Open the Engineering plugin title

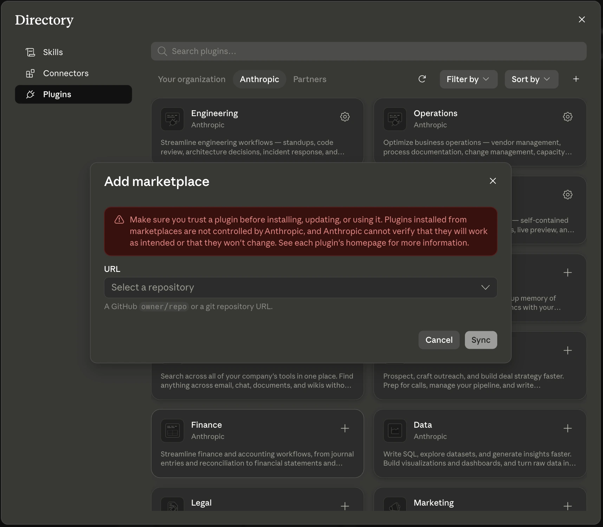[x=214, y=113]
